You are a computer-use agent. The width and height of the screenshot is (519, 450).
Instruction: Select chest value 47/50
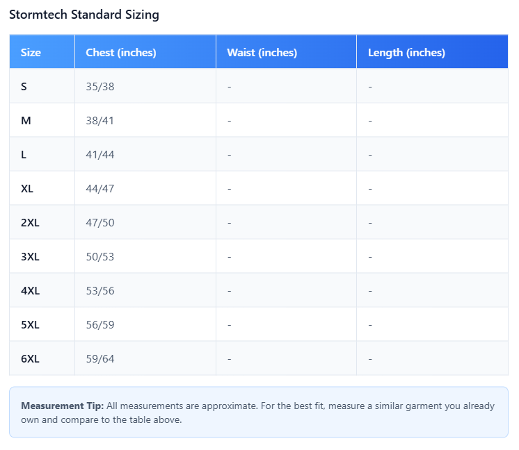point(100,223)
